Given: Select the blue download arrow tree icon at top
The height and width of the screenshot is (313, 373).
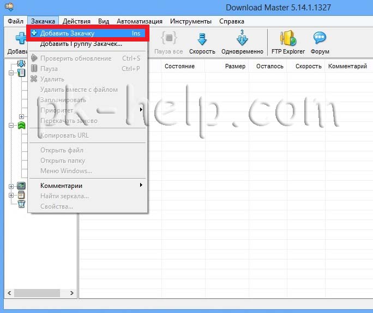Looking at the screenshot, I should pyautogui.click(x=21, y=63).
